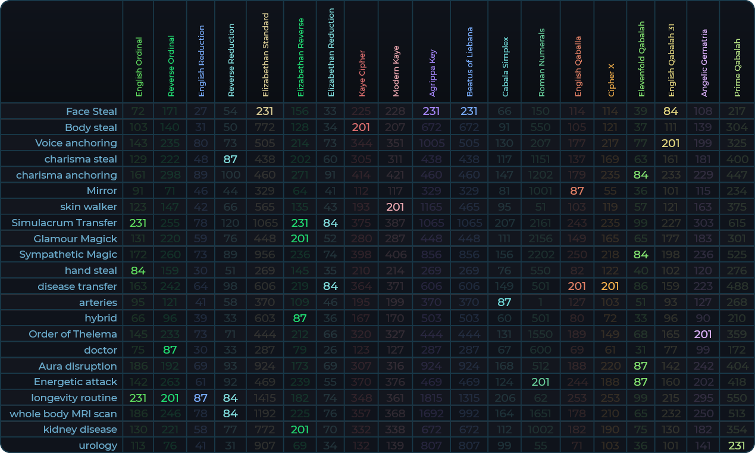755x453 pixels.
Task: Select the Angelic Gematria column header
Action: 704,63
